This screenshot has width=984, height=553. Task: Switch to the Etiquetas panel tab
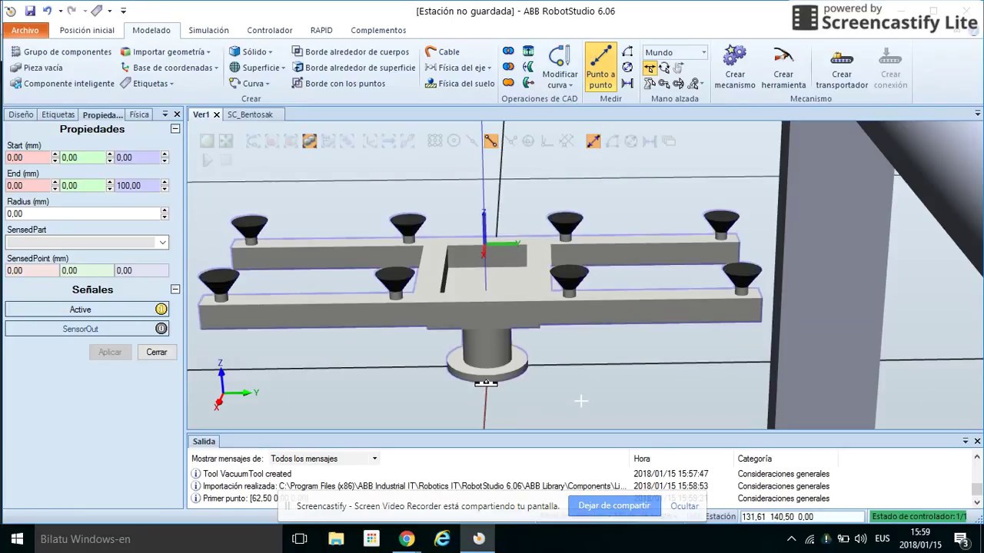pyautogui.click(x=58, y=114)
